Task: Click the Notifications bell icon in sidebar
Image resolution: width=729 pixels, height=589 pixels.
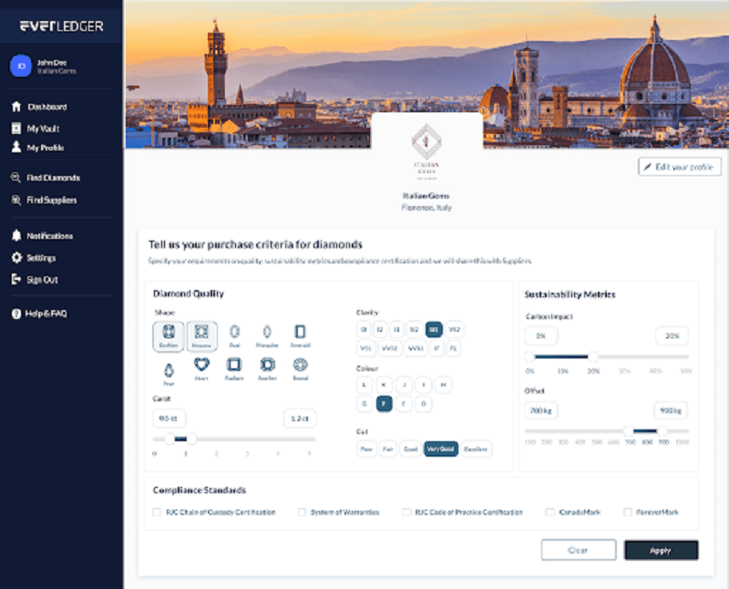Action: click(x=16, y=236)
